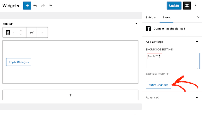Click the Facebook block type icon in toolbar
Viewport: 202px width, 115px height.
8,32
